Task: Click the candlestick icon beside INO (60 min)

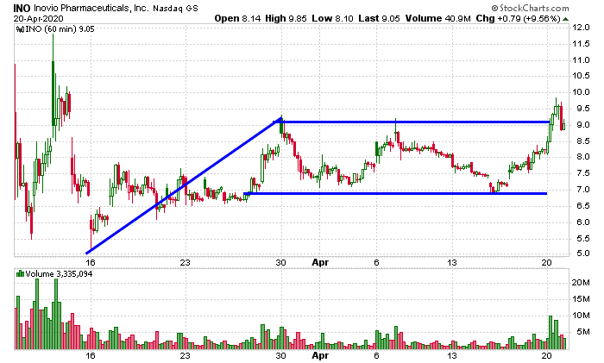Action: point(20,29)
